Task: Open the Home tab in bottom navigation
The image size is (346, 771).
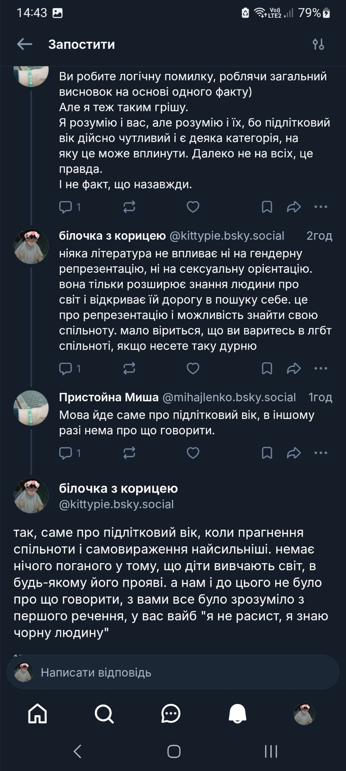Action: tap(38, 714)
